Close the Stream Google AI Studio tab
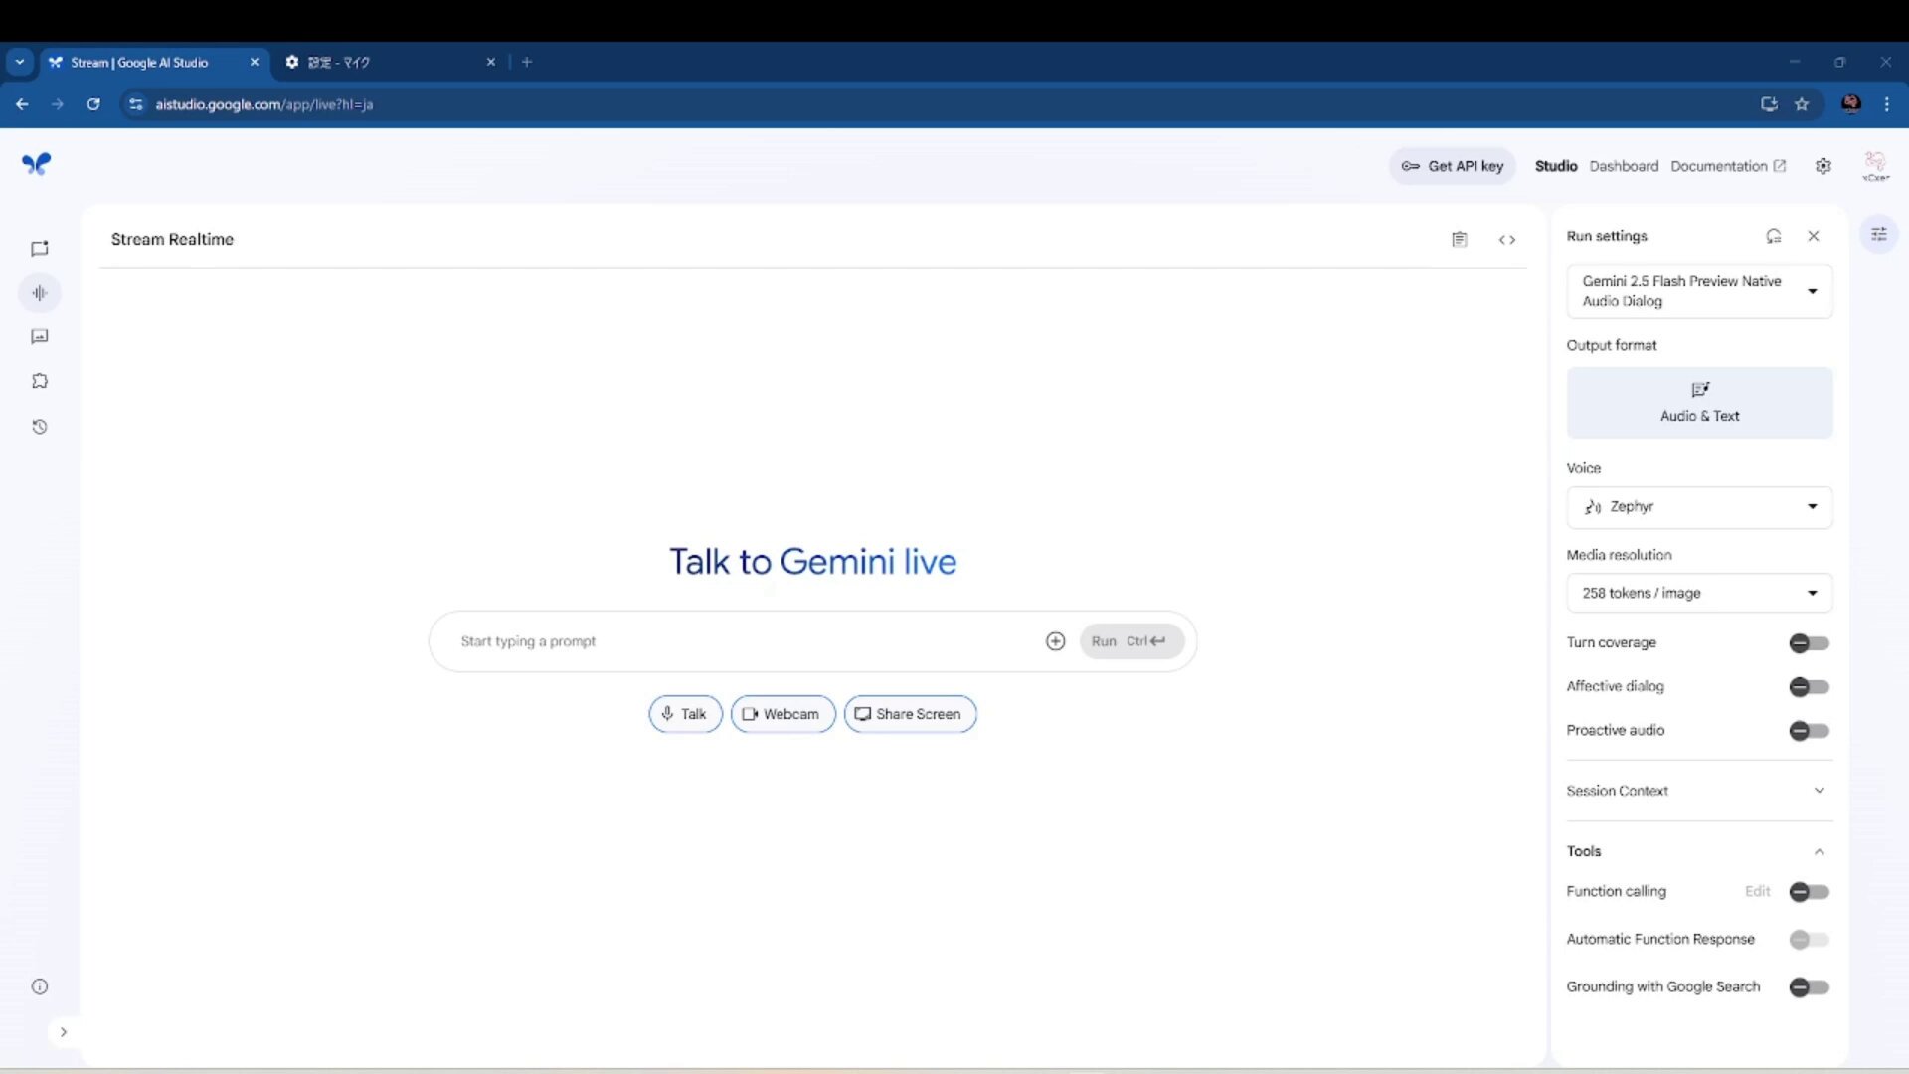The width and height of the screenshot is (1909, 1074). coord(255,62)
